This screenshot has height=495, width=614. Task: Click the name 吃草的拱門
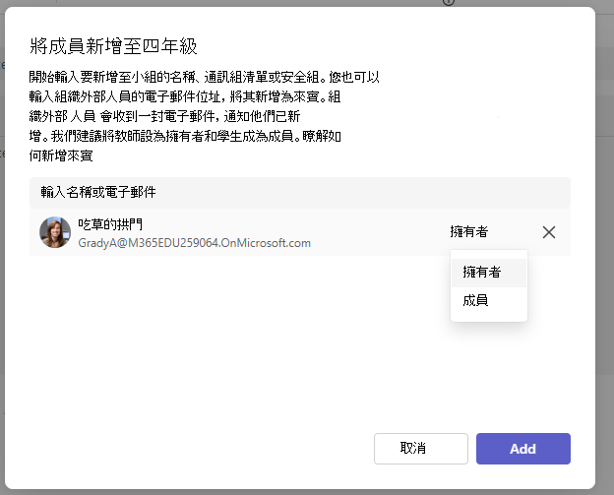pyautogui.click(x=110, y=224)
